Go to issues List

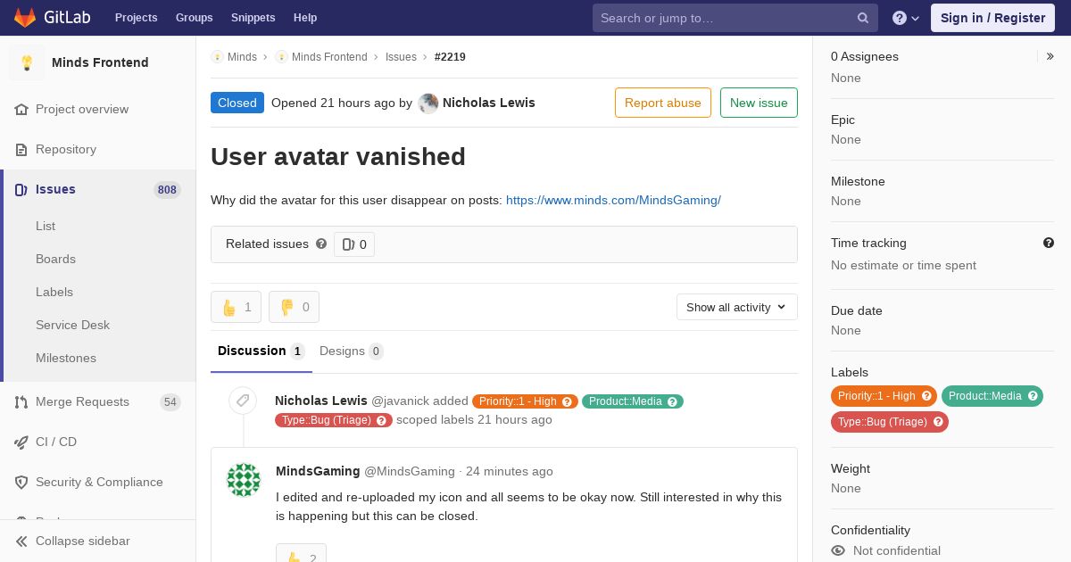pos(46,226)
